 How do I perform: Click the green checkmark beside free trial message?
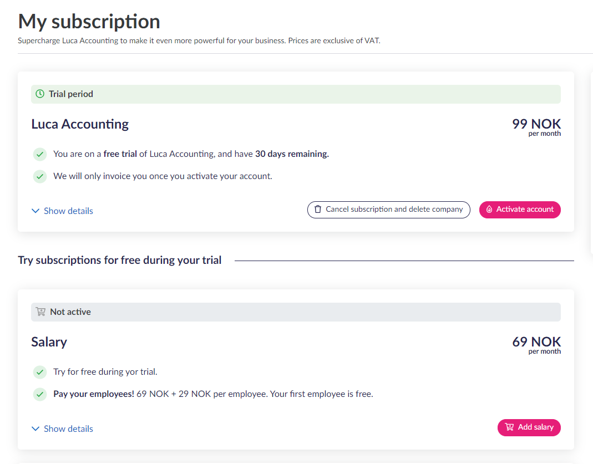[39, 154]
